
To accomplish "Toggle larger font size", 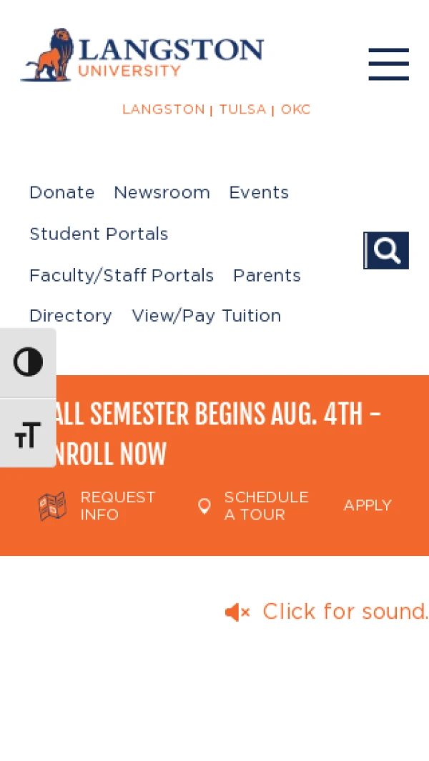I will 28,434.
